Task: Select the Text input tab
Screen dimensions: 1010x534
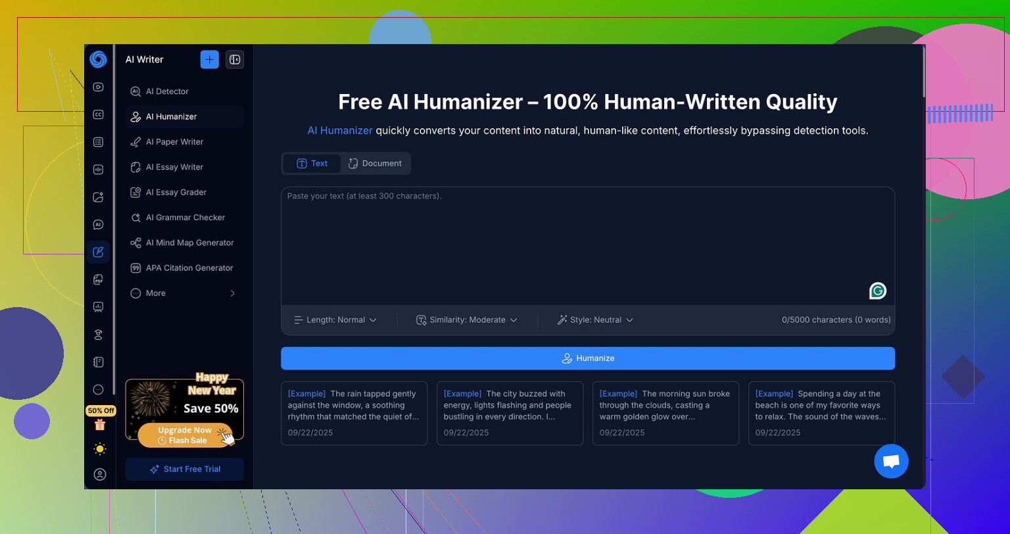Action: [x=312, y=164]
